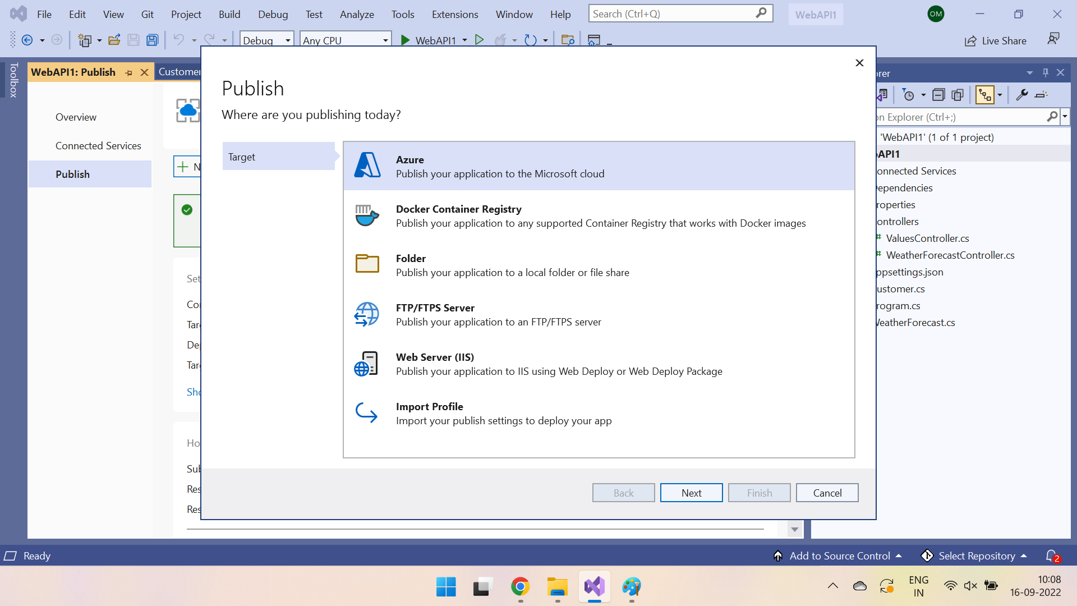Screen dimensions: 1077x606
Task: Open the Live Share icon
Action: tap(970, 41)
